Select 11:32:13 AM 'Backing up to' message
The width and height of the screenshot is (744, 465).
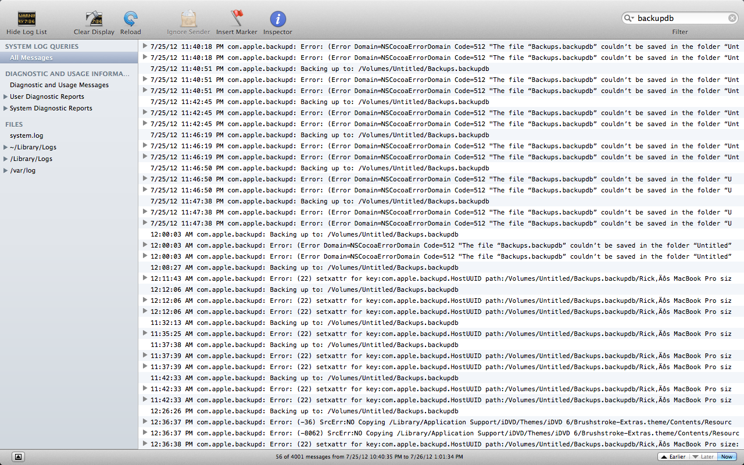point(441,323)
